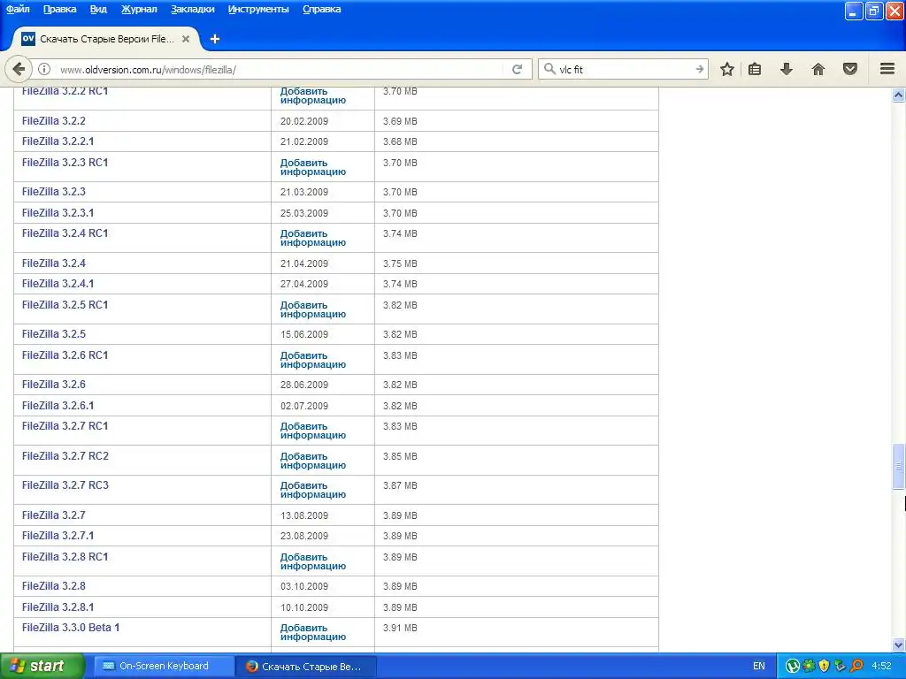Open the Вид menu
Viewport: 906px width, 679px height.
click(x=98, y=9)
